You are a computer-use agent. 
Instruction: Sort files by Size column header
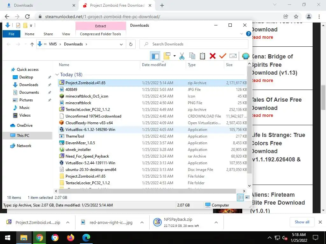tap(229, 65)
